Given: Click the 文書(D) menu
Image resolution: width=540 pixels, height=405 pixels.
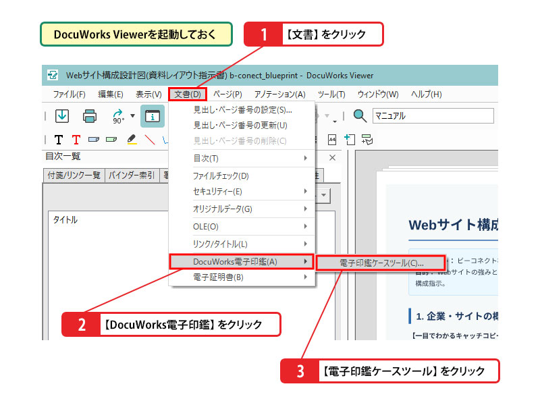Looking at the screenshot, I should pyautogui.click(x=188, y=94).
